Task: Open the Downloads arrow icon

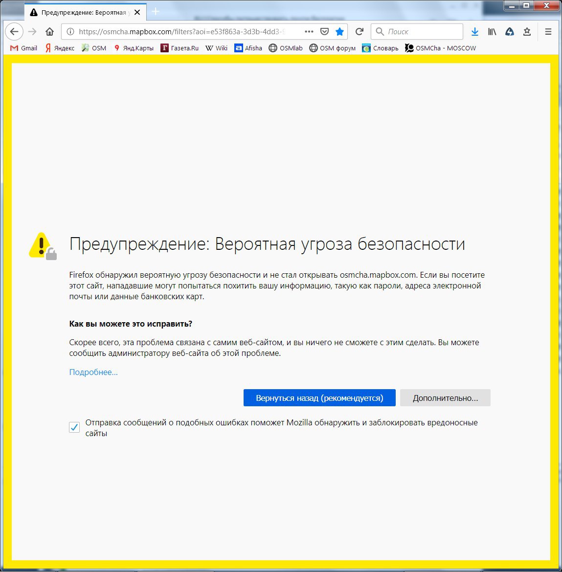Action: [475, 32]
